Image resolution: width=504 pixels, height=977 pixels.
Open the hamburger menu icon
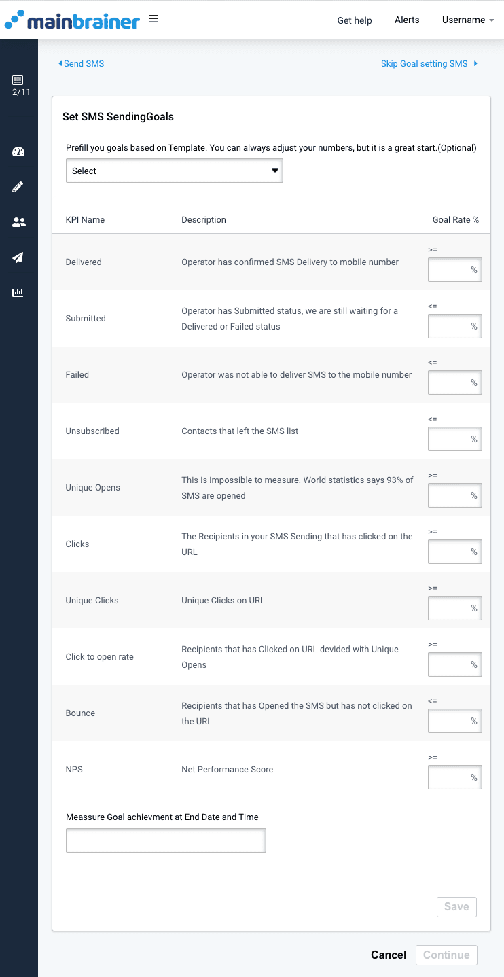(x=154, y=18)
